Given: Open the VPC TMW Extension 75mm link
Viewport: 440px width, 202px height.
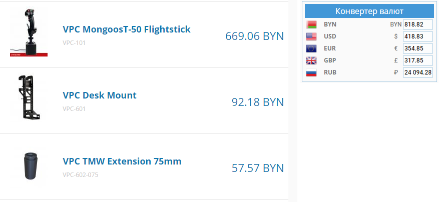Looking at the screenshot, I should (x=122, y=161).
